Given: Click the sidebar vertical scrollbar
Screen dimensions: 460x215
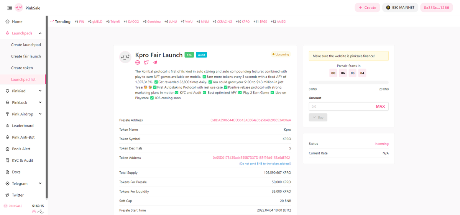Looking at the screenshot, I should 46,107.
